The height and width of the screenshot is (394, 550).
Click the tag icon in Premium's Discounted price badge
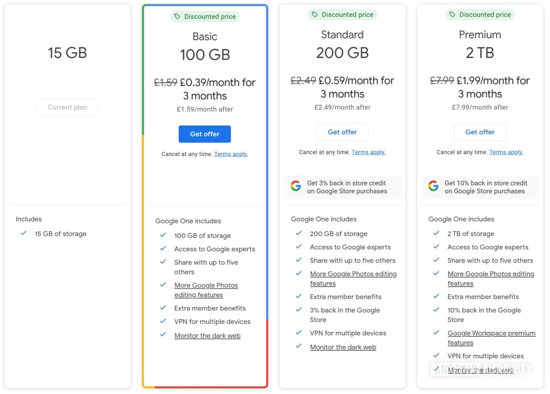tap(453, 15)
